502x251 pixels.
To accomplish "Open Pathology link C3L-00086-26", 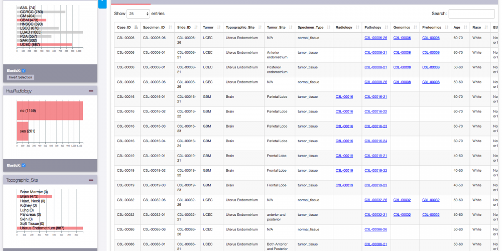I will tap(375, 229).
